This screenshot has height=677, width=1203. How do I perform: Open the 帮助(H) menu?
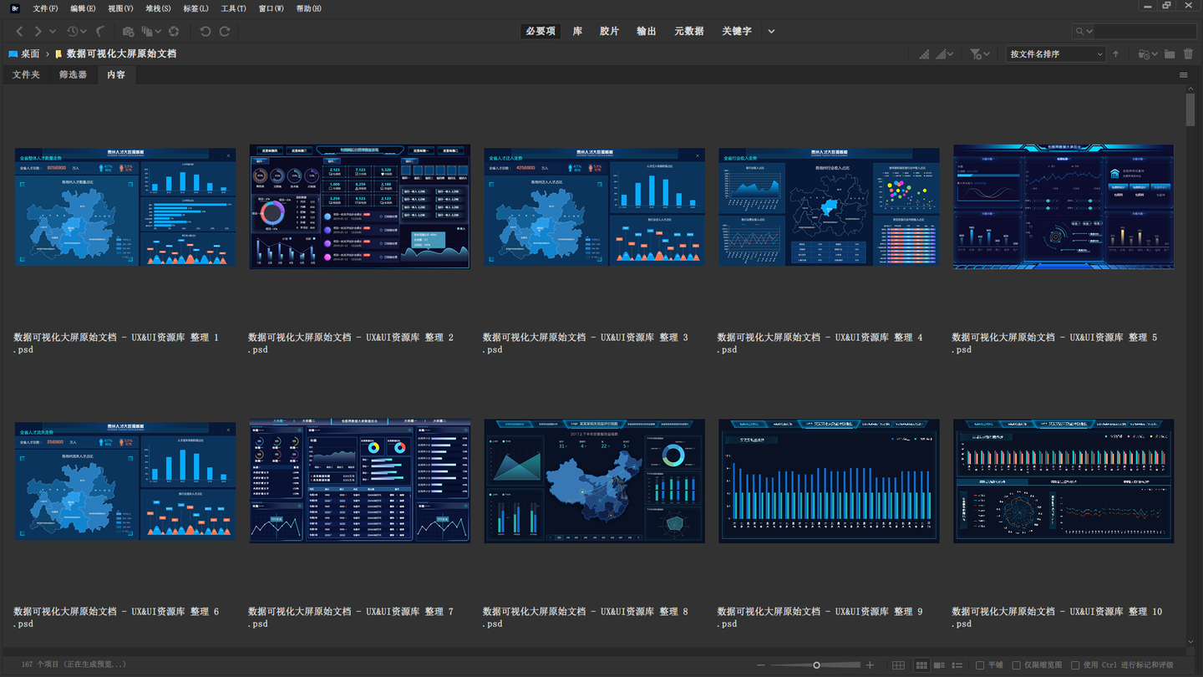point(308,8)
